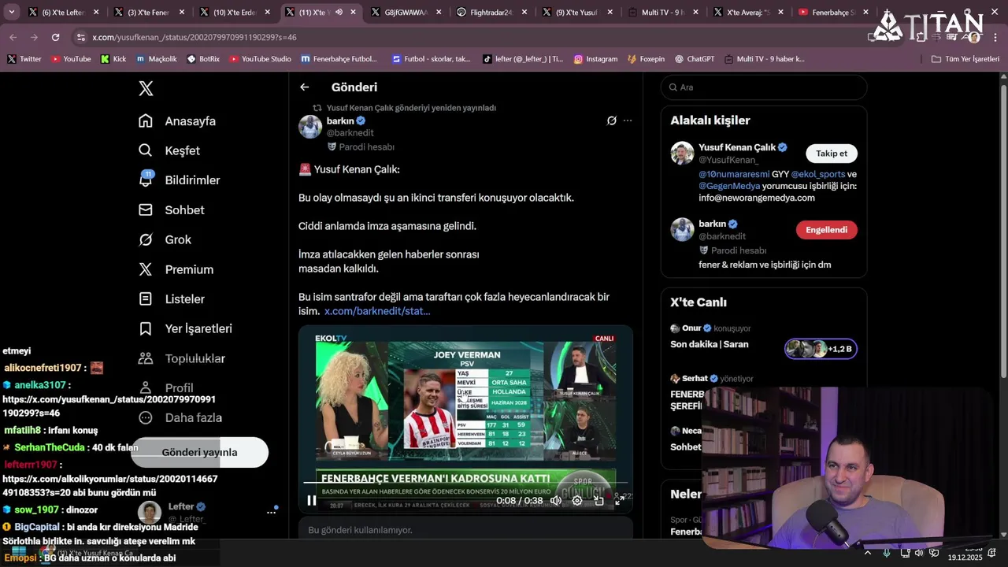Viewport: 1008px width, 567px height.
Task: Open the 'Son dakika | Saran' live item
Action: 710,344
